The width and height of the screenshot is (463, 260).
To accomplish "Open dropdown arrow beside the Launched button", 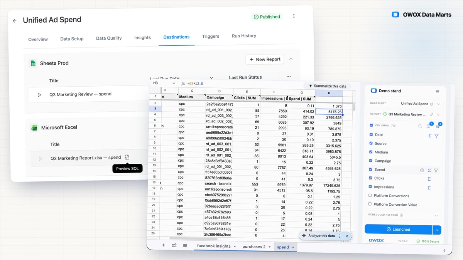I will pyautogui.click(x=437, y=230).
